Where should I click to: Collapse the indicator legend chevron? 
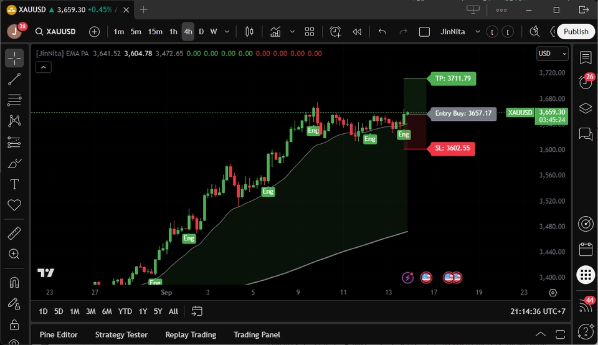coord(44,67)
